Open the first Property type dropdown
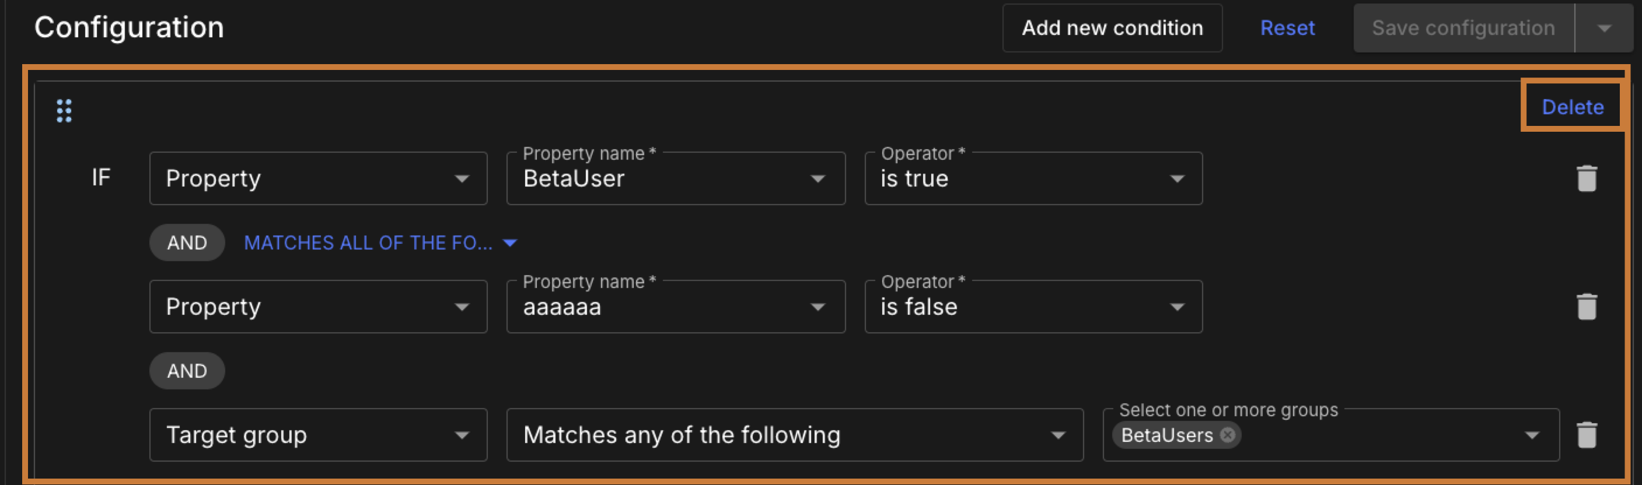This screenshot has width=1642, height=485. click(463, 179)
